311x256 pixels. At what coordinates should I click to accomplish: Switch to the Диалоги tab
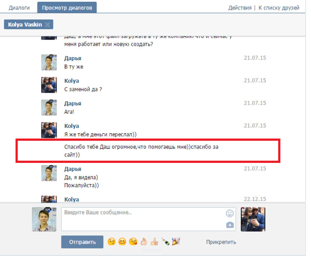(19, 7)
